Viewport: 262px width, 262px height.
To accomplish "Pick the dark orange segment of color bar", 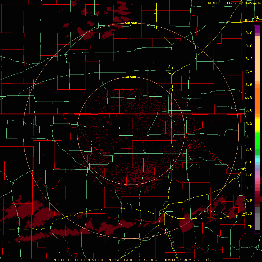I will pyautogui.click(x=257, y=101).
